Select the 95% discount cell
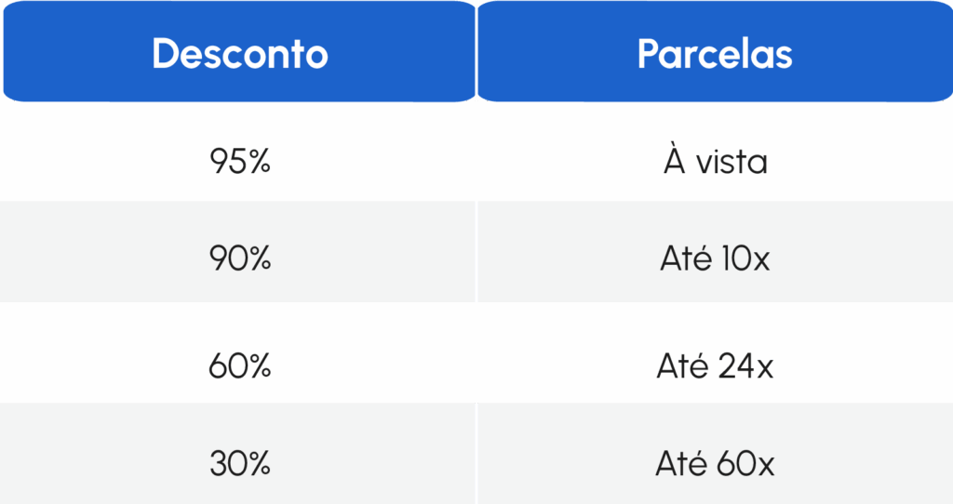This screenshot has width=953, height=504. 240,162
